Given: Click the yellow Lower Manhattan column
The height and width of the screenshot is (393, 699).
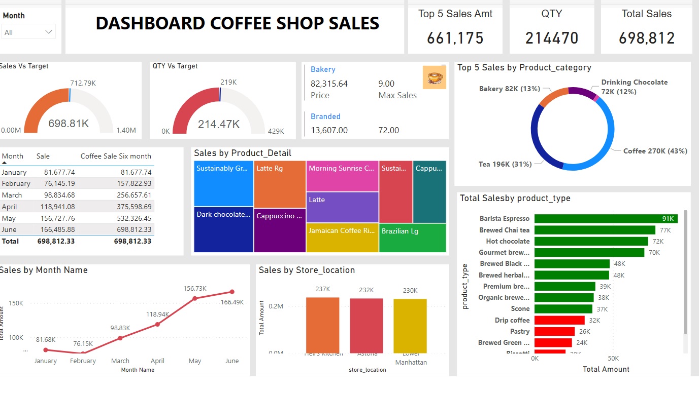Looking at the screenshot, I should [x=410, y=325].
